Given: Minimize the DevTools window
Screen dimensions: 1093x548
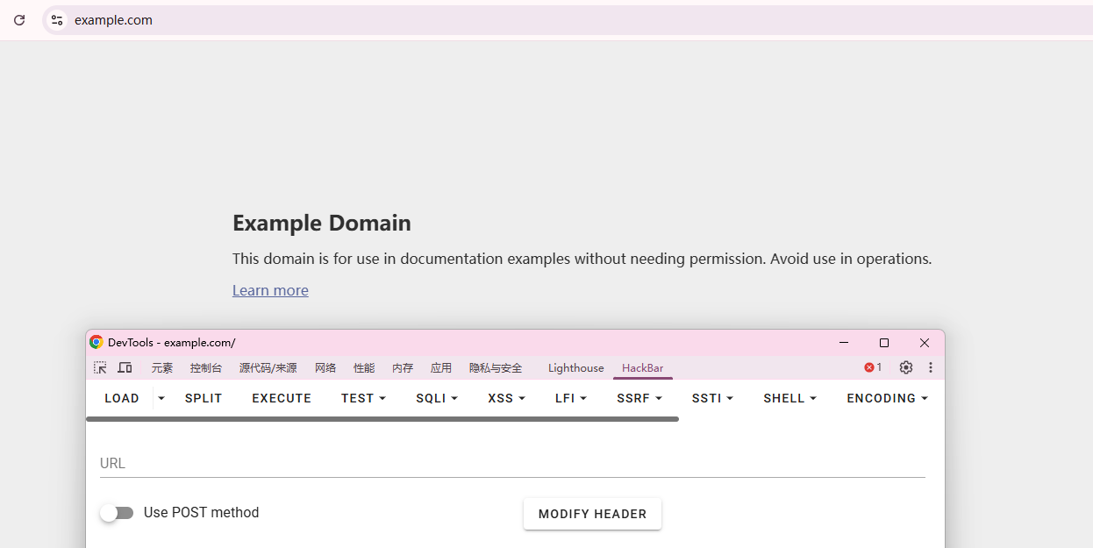Looking at the screenshot, I should pyautogui.click(x=844, y=342).
